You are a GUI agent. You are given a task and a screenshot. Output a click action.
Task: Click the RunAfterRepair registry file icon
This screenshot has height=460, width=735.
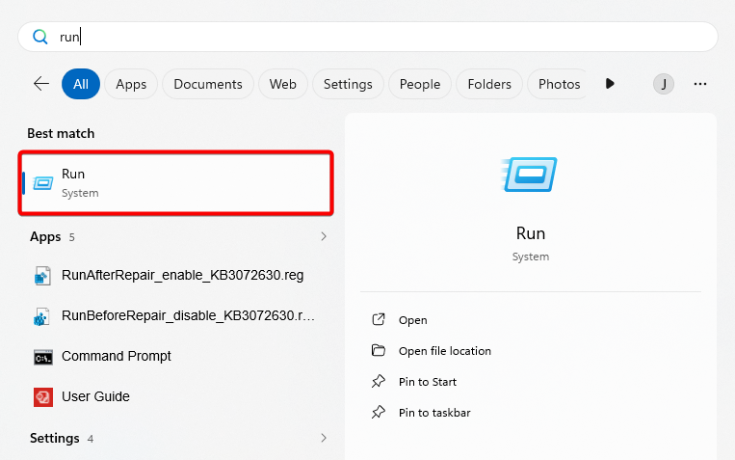42,276
